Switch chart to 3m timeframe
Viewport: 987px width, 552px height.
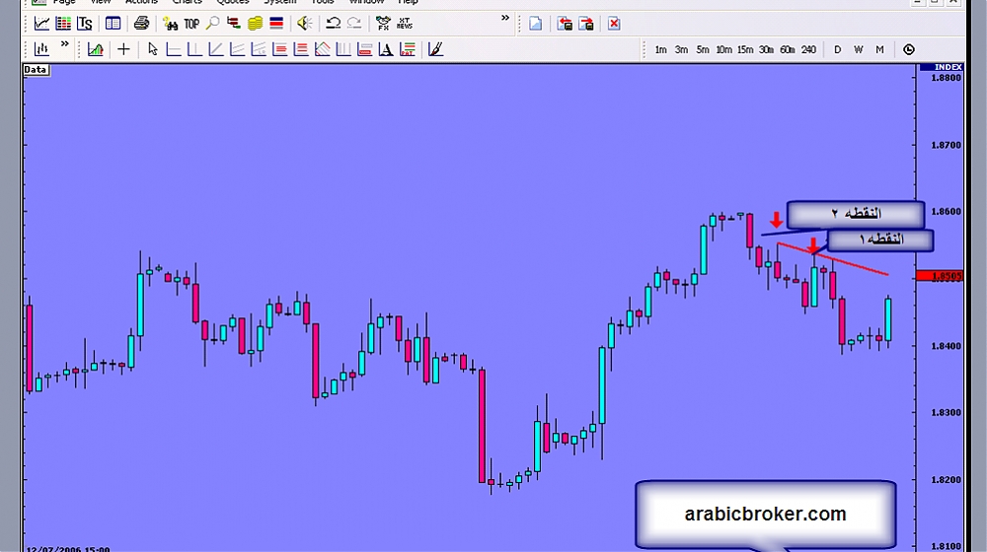[681, 49]
